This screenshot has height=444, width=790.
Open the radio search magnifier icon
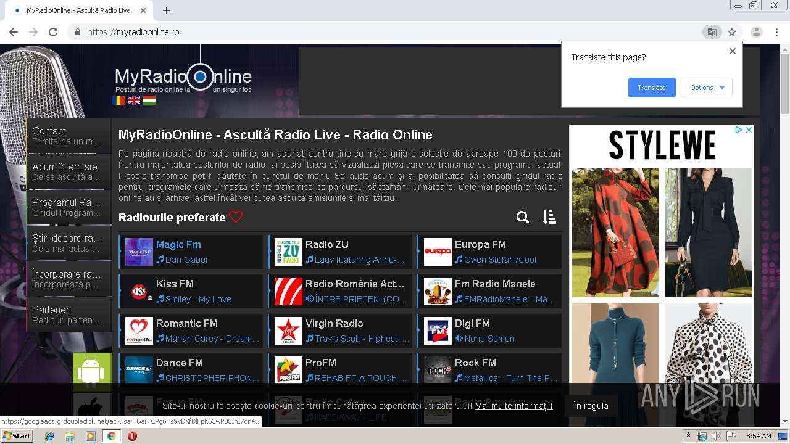[523, 217]
